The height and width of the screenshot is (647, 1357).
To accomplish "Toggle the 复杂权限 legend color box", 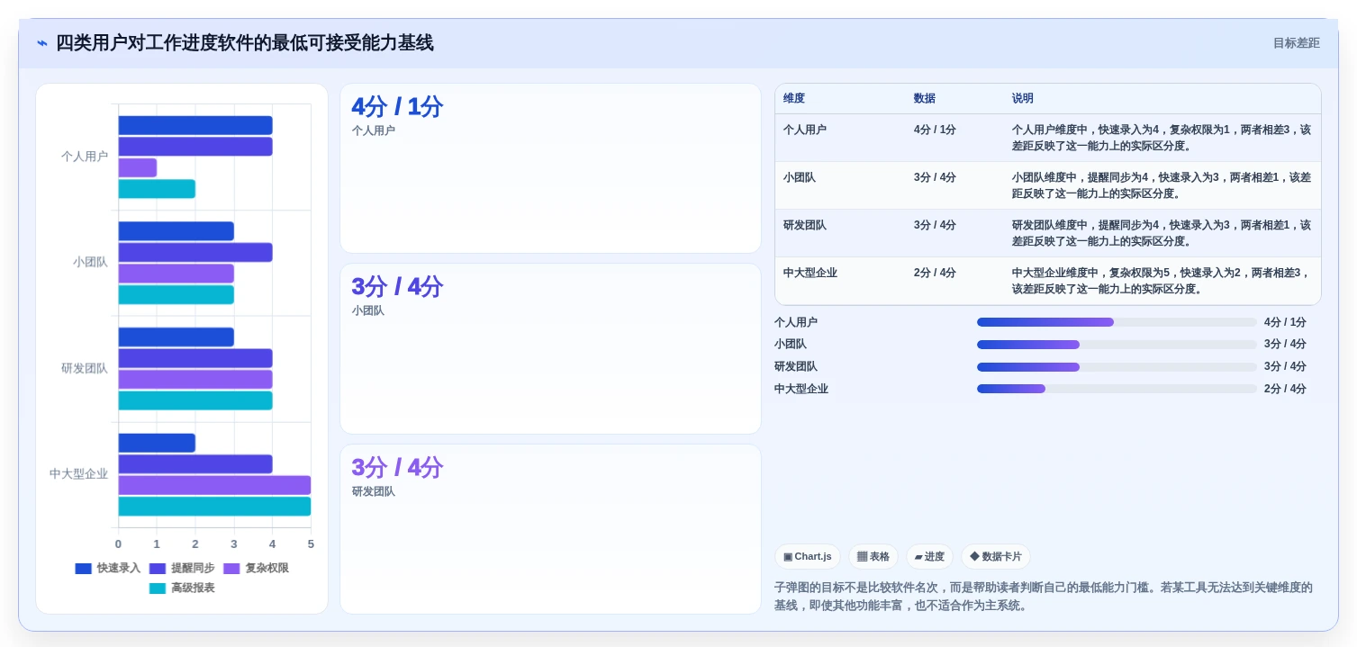I will [231, 569].
